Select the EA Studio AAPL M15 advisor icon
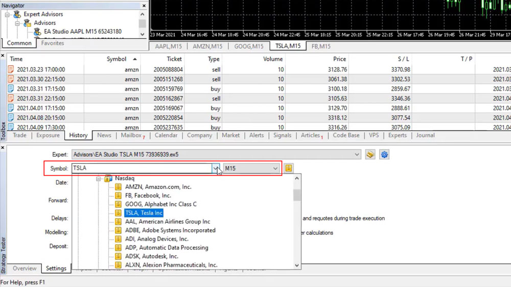This screenshot has width=511, height=287. click(x=37, y=32)
